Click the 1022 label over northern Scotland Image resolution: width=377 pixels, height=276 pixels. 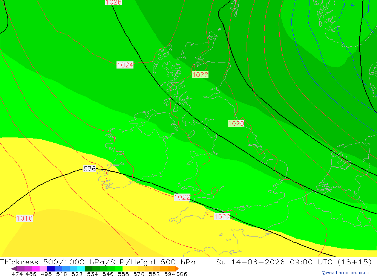click(200, 75)
